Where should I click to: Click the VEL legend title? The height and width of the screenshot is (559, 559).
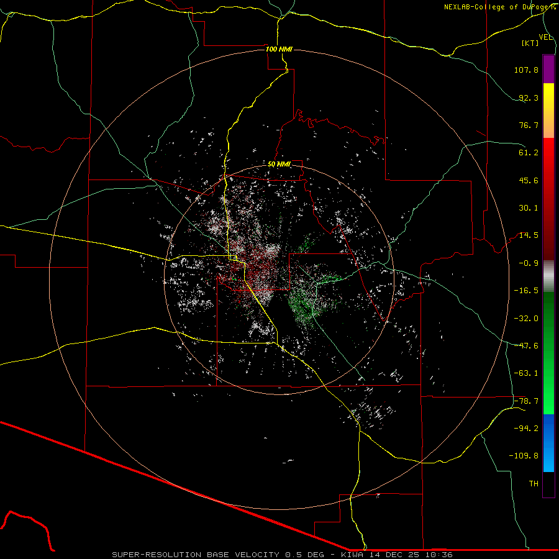click(x=546, y=37)
